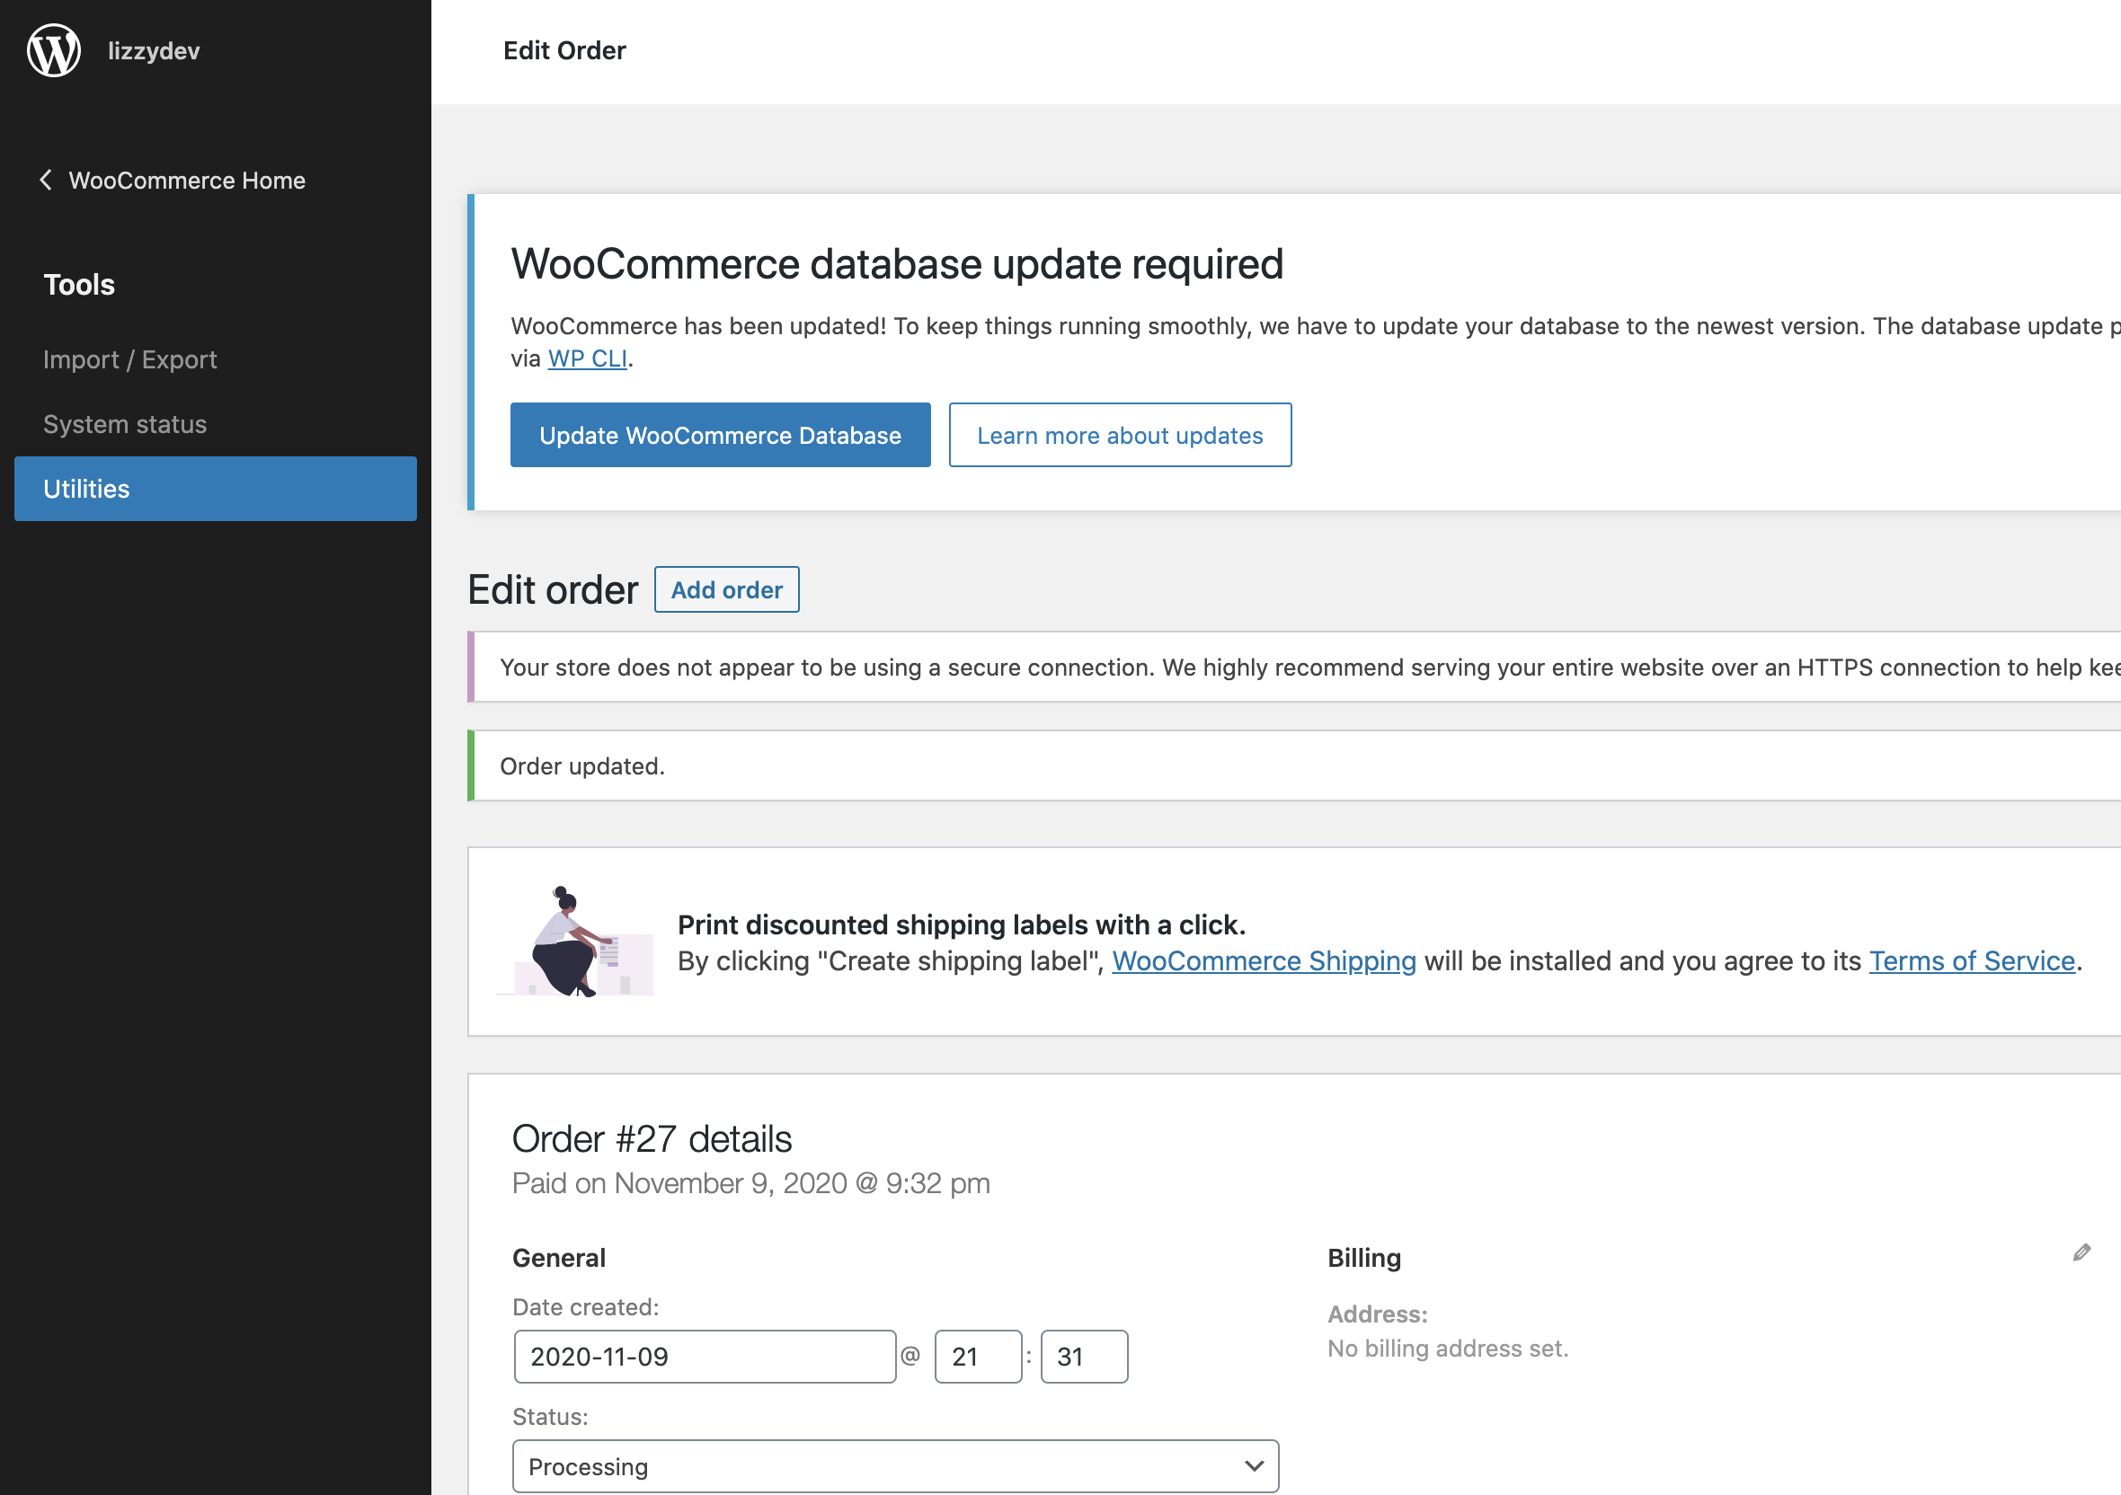Screen dimensions: 2121x1495
Task: Click the hour field showing 21
Action: pos(979,1357)
